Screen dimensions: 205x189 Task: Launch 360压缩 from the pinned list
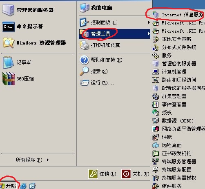point(9,79)
